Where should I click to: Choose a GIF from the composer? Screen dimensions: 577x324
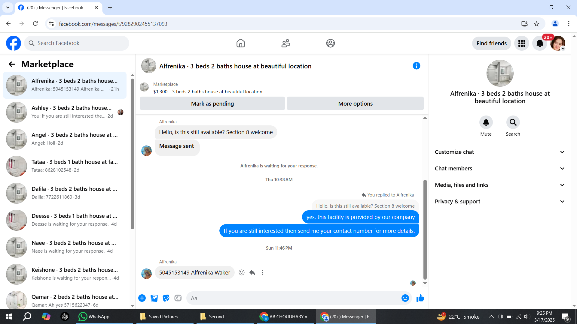178,298
